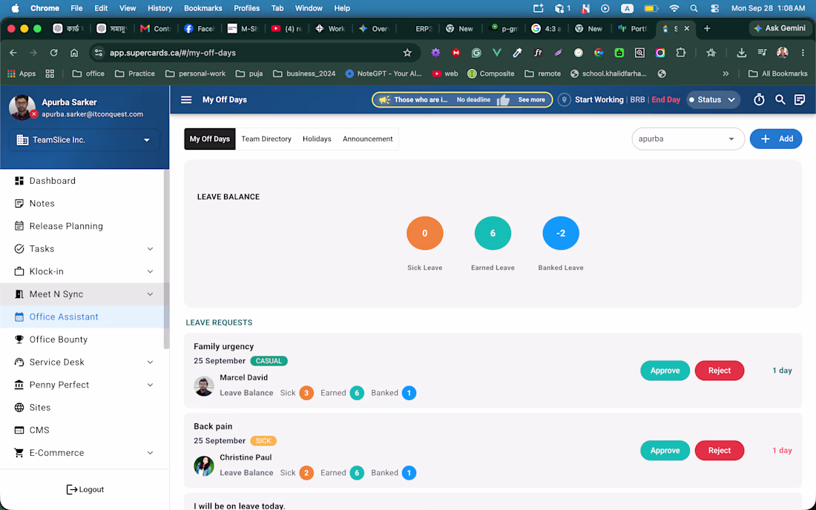Click the thumbs-up icon in announcement banner

click(x=503, y=100)
